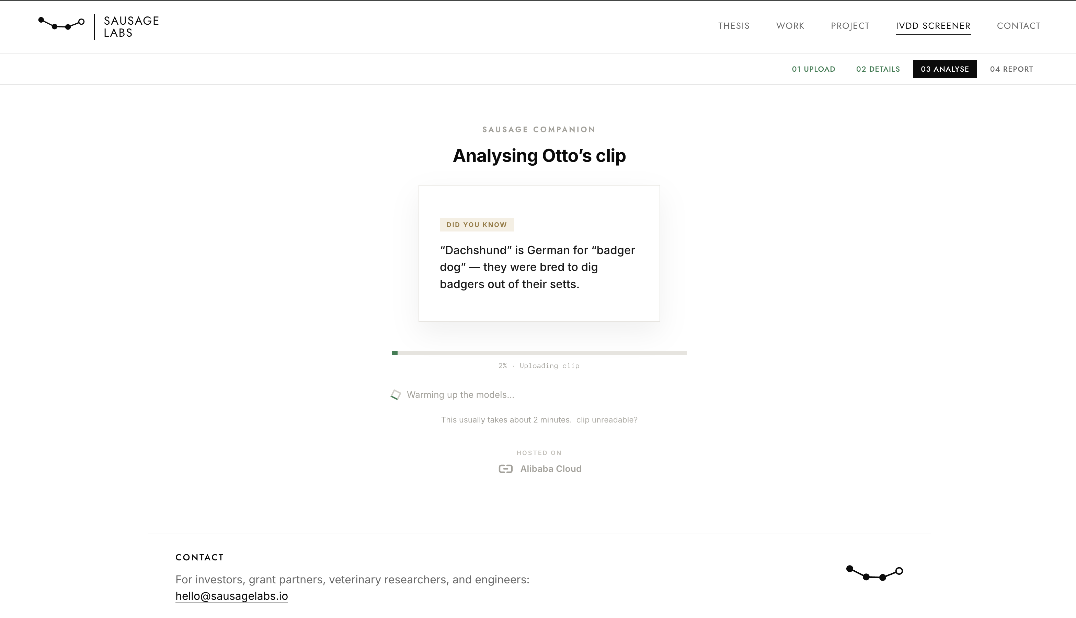1076x618 pixels.
Task: Click the hello@sausagelabs.io email link
Action: (x=231, y=596)
